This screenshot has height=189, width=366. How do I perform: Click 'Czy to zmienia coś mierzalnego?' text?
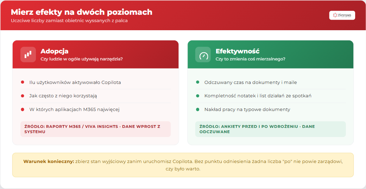251,59
